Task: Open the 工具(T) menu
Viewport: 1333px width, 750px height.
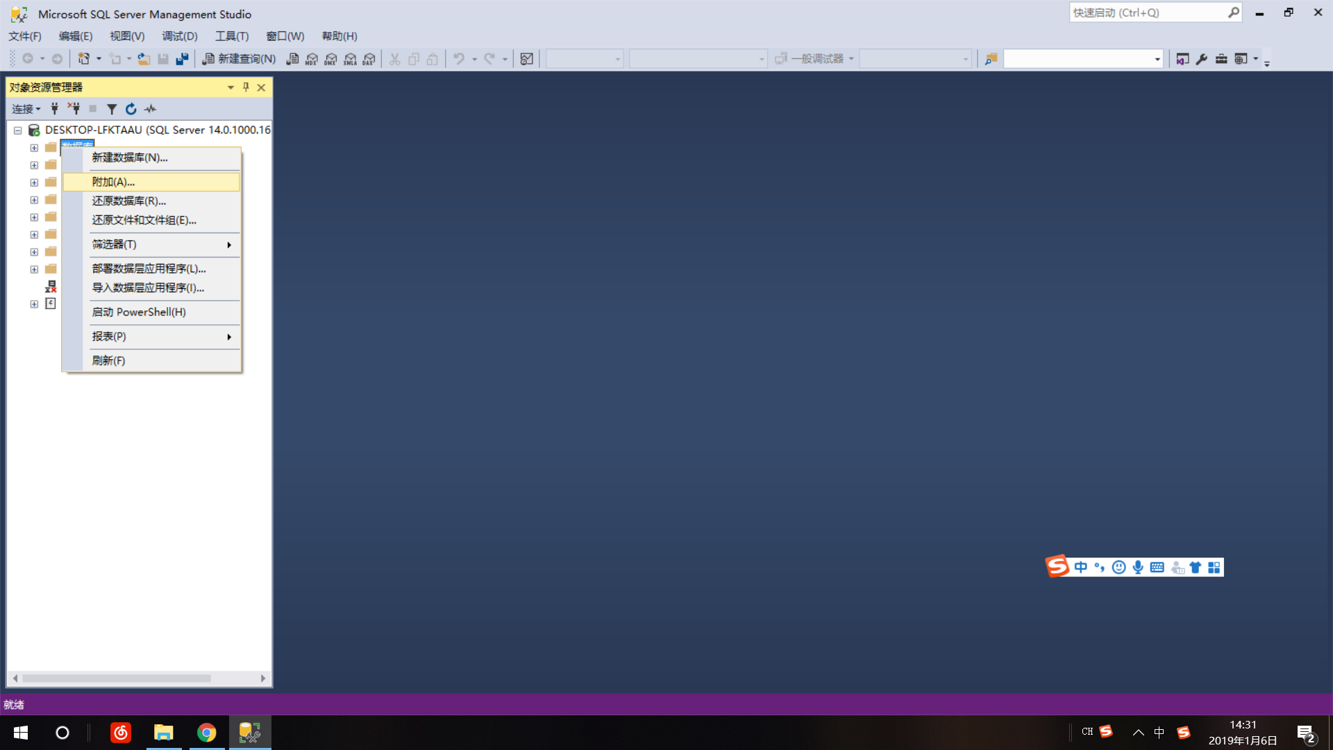Action: tap(231, 36)
